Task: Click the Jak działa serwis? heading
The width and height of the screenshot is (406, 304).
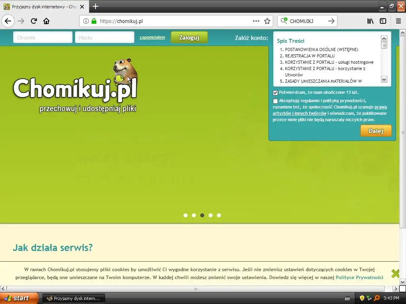Action: point(53,248)
